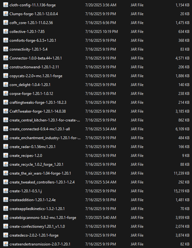Click the icon for create_recycle_1.0.2_forge_1.20.1

click(6, 164)
